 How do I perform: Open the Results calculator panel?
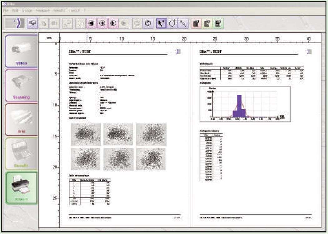21,153
